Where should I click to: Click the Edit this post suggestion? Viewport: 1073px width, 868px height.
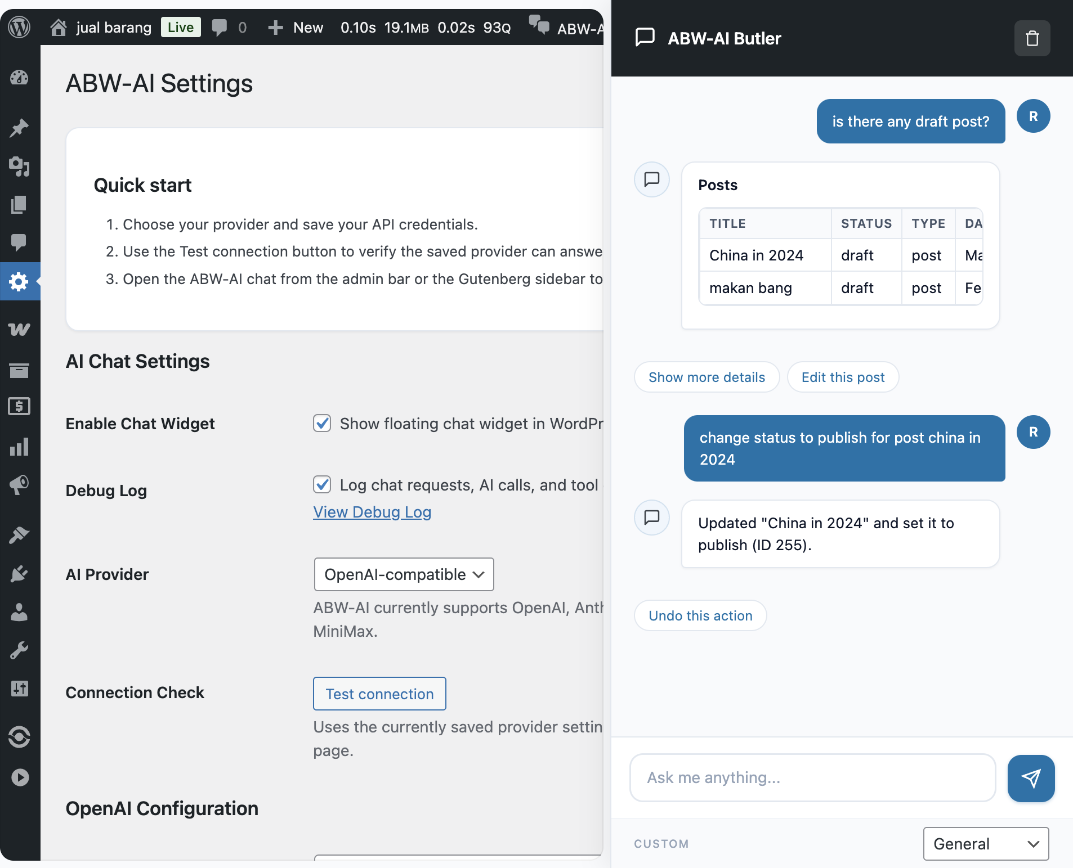point(843,377)
